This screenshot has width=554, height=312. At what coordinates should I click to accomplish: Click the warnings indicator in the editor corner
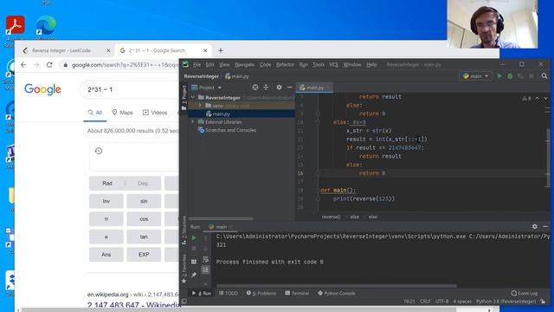tap(526, 98)
